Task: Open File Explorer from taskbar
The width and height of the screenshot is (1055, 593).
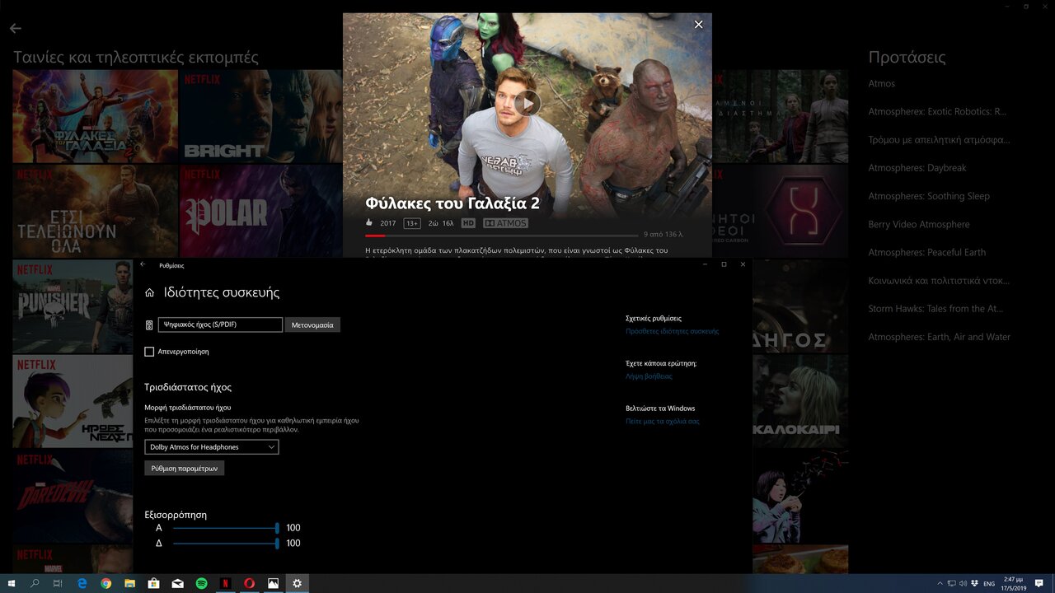Action: pos(130,583)
